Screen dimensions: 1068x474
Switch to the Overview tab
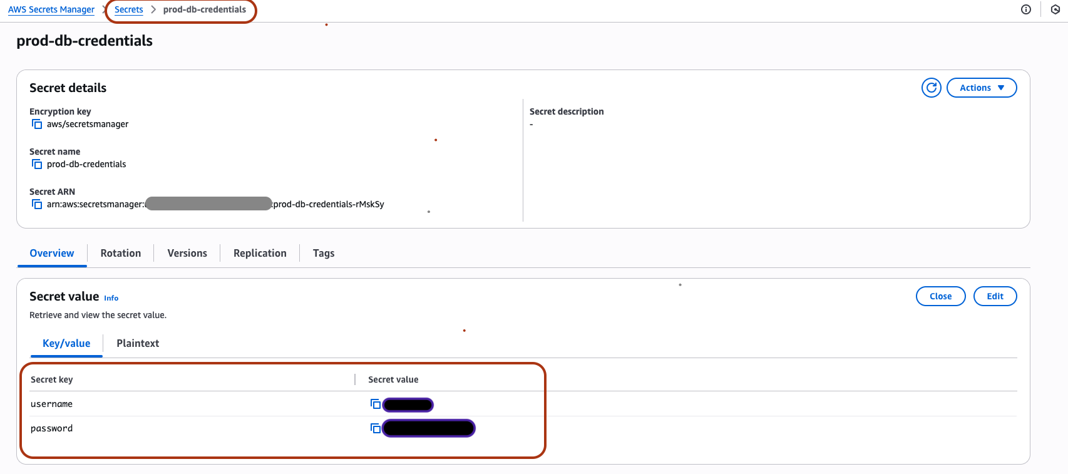pyautogui.click(x=52, y=253)
